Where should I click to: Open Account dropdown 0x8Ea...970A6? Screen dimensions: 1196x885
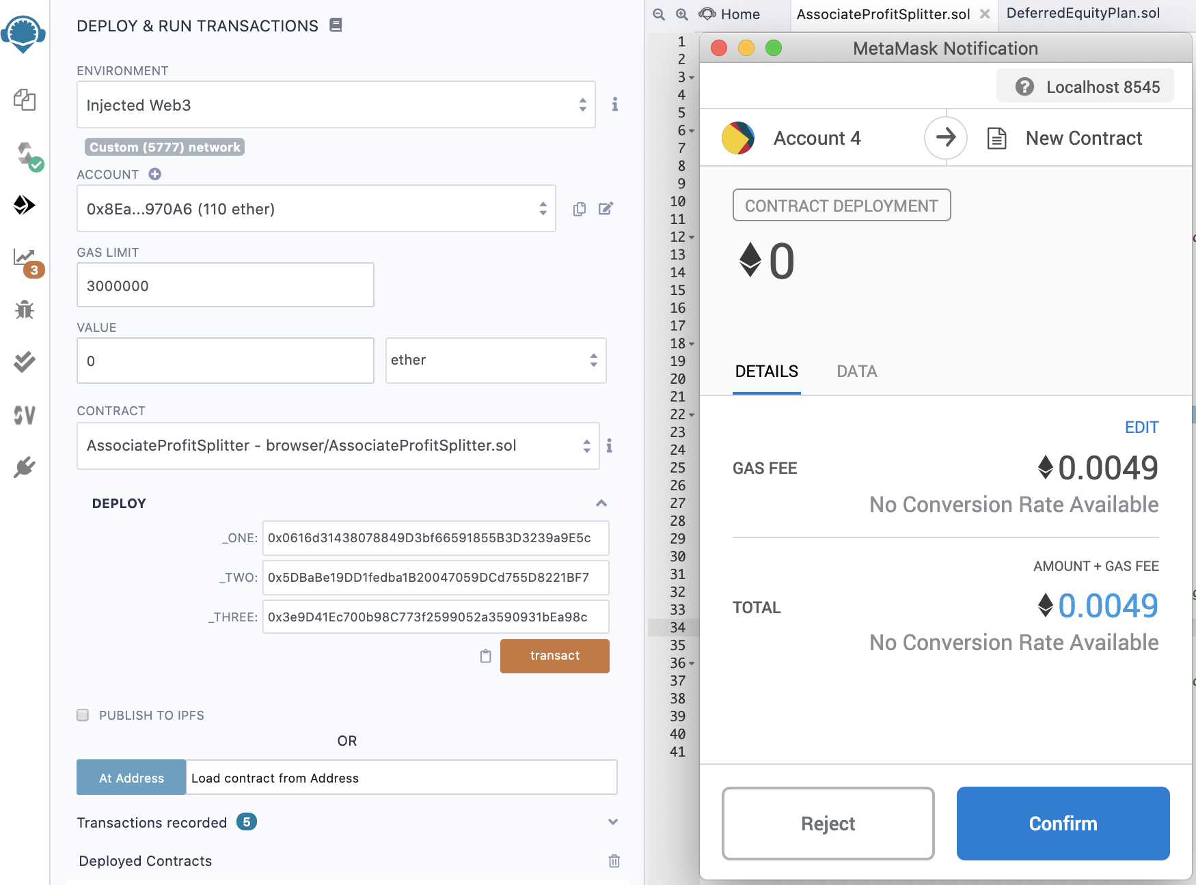click(x=316, y=208)
